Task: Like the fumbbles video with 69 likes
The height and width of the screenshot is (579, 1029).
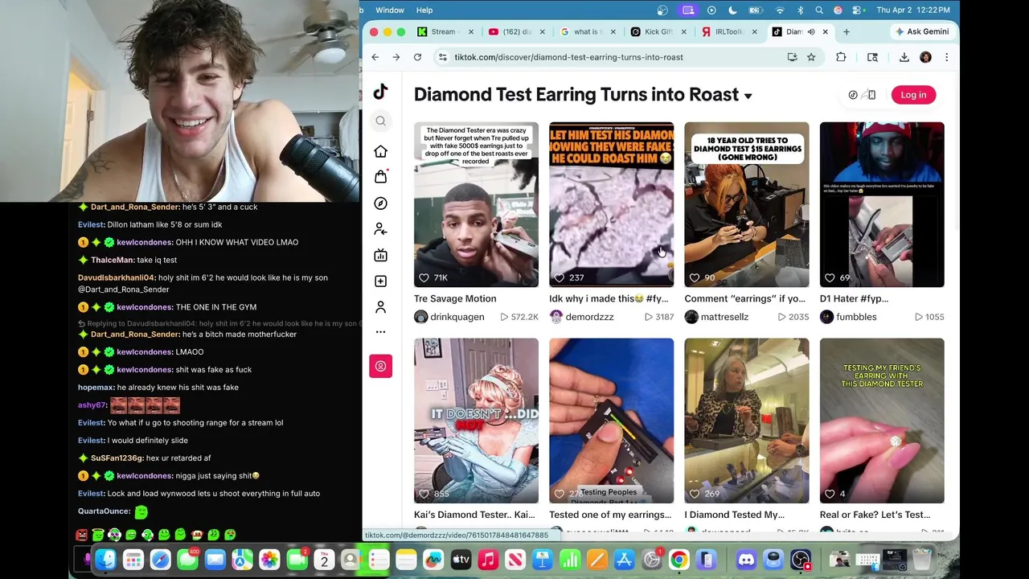Action: 830,277
